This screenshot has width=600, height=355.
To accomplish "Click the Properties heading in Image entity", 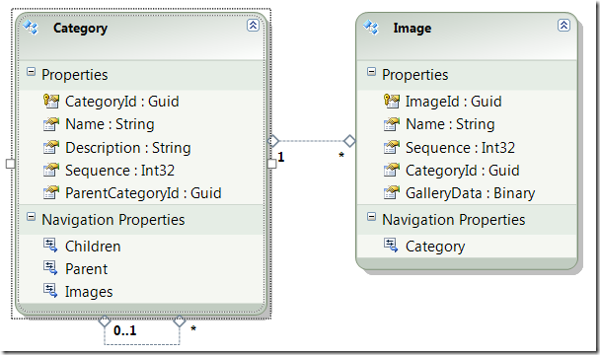I will (414, 75).
